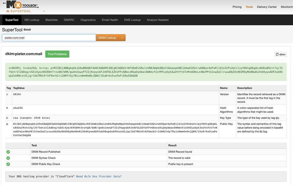Click green check for DKIM Syntax Check

tap(8, 158)
